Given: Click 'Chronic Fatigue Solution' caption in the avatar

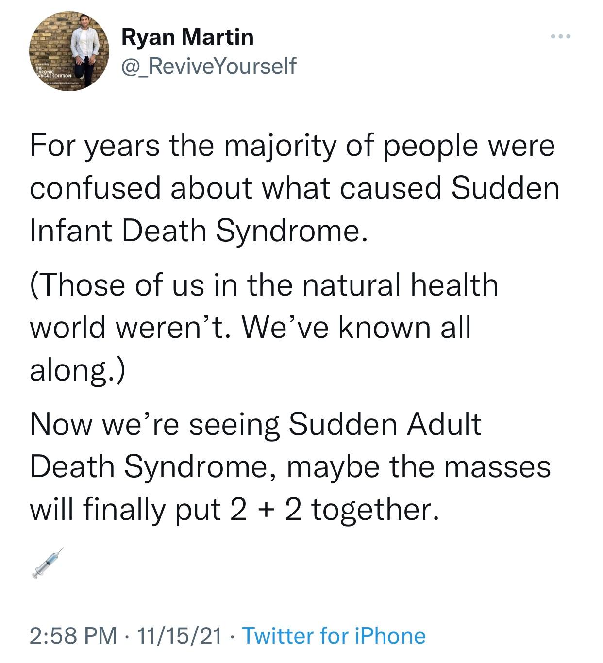Looking at the screenshot, I should [x=53, y=74].
